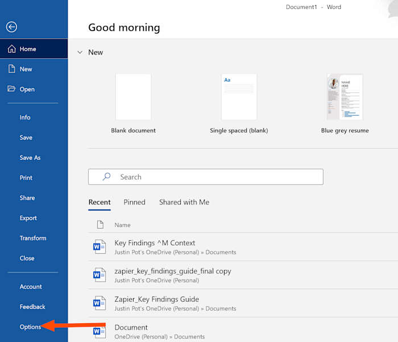Image resolution: width=398 pixels, height=342 pixels.
Task: Click the Blue grey resume label
Action: pos(345,130)
